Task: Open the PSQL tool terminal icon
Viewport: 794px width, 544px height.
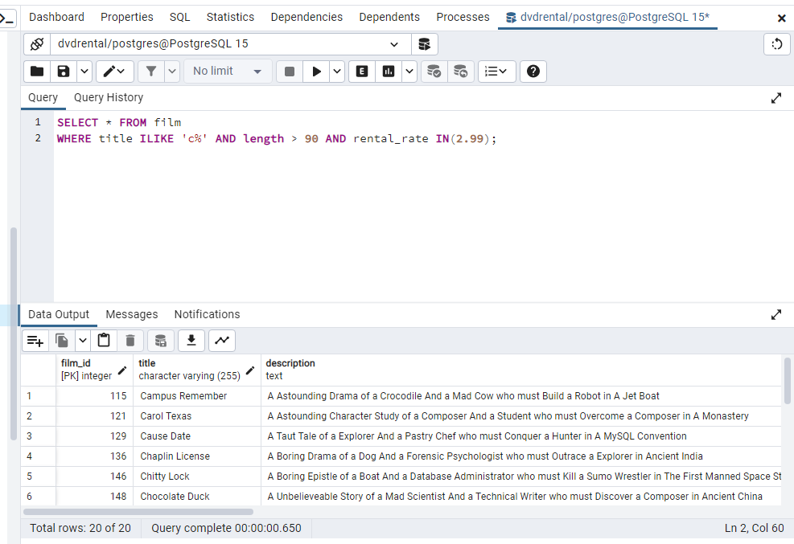Action: pyautogui.click(x=7, y=18)
